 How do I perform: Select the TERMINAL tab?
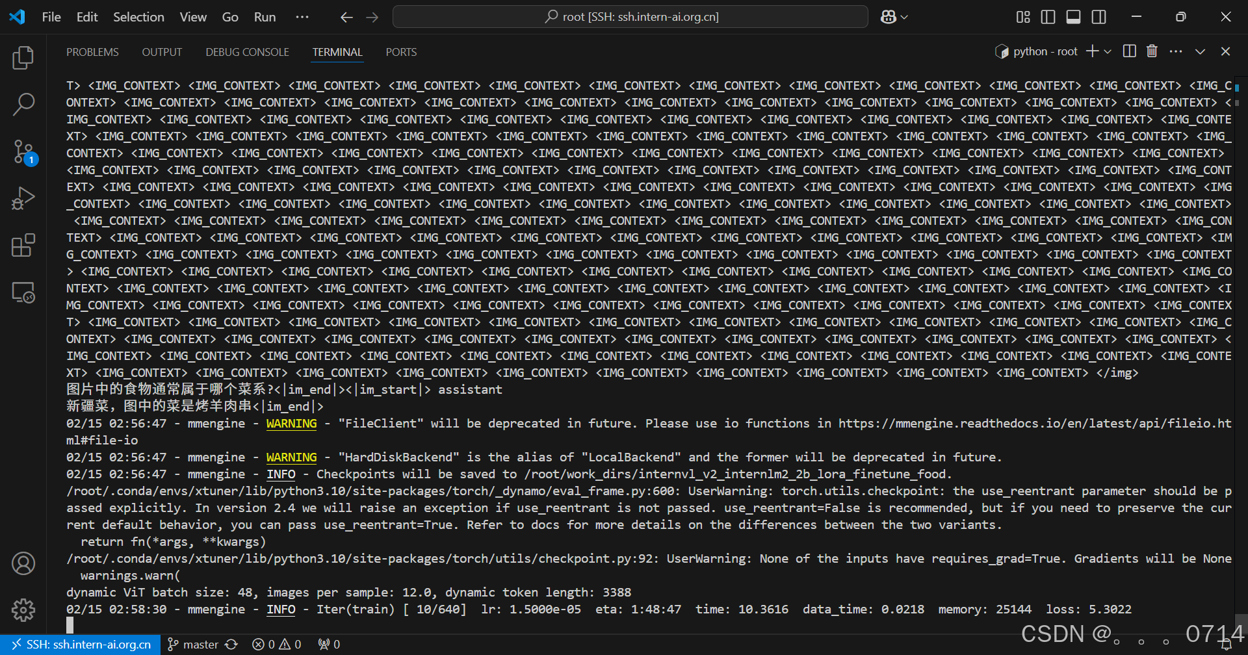[337, 52]
